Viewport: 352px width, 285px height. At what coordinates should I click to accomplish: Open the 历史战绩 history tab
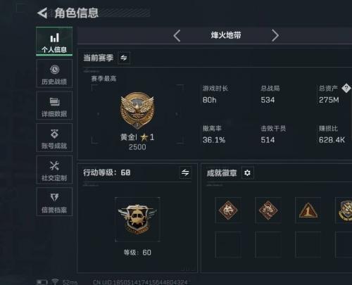pos(54,73)
